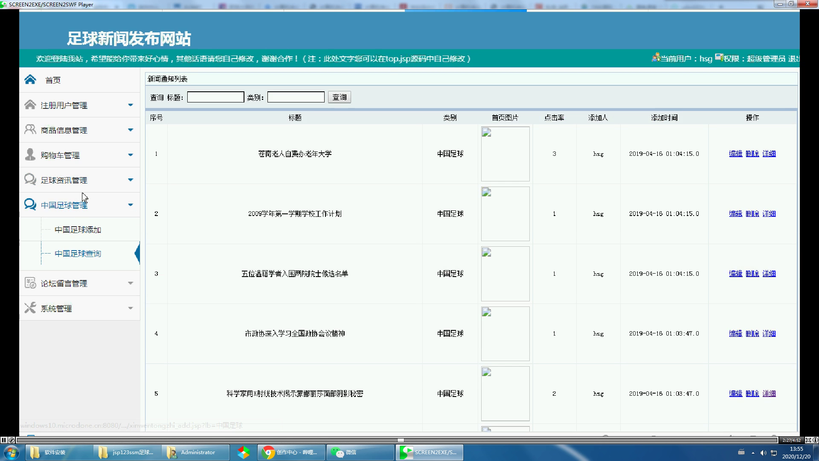This screenshot has height=461, width=819.
Task: Show hidden system tray icons arrow
Action: click(753, 453)
